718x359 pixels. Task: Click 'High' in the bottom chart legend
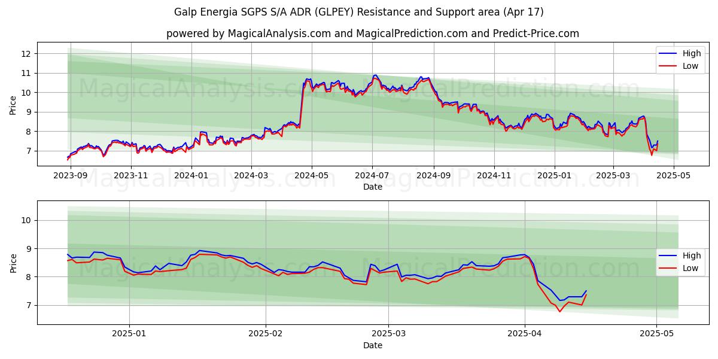(692, 256)
